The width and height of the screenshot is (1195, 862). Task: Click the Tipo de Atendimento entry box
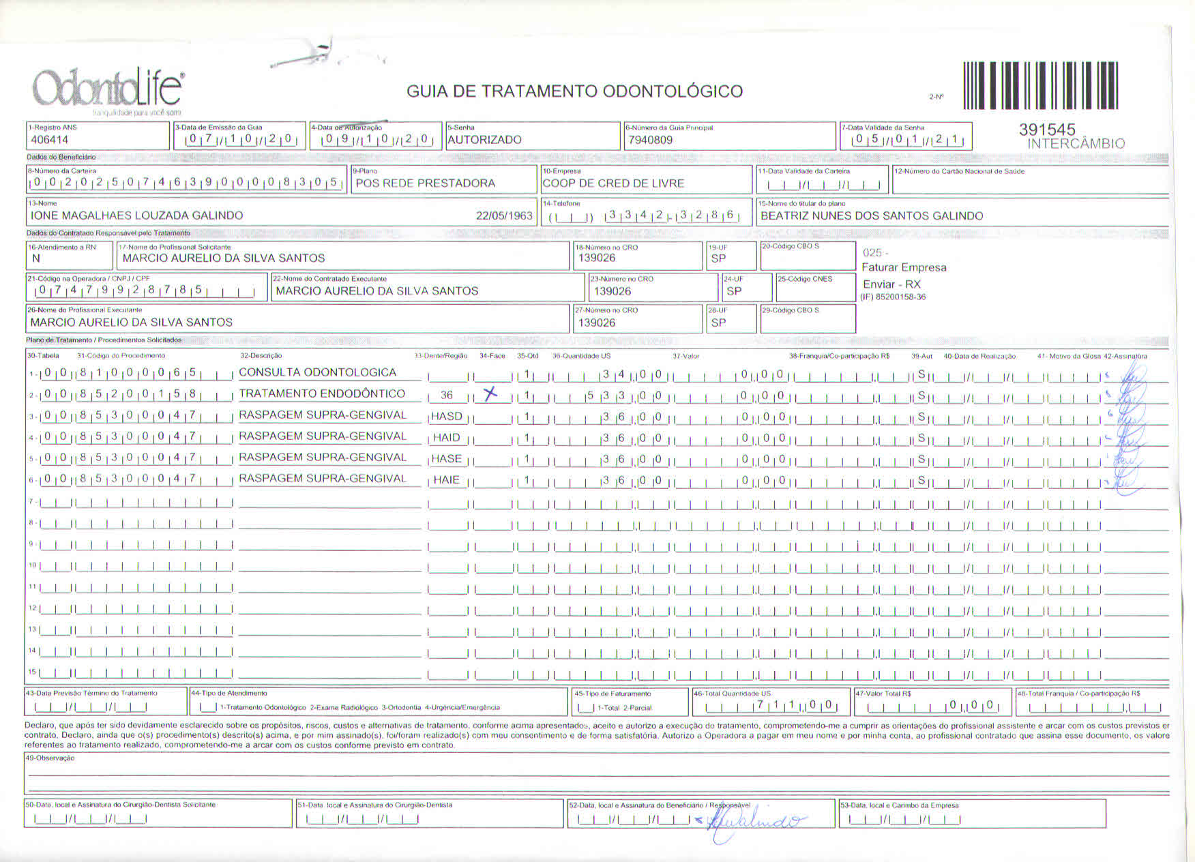pyautogui.click(x=209, y=707)
